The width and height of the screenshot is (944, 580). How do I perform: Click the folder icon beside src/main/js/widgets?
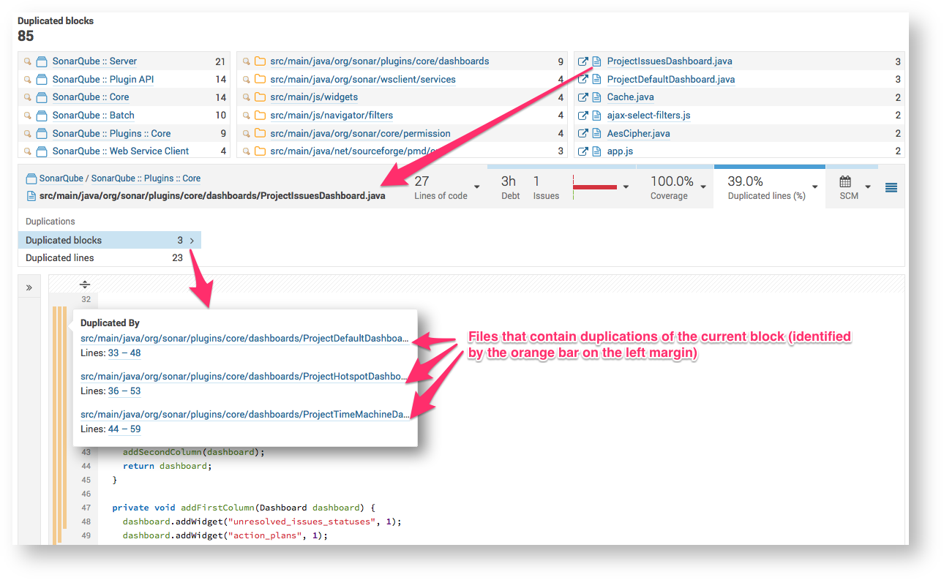click(260, 97)
